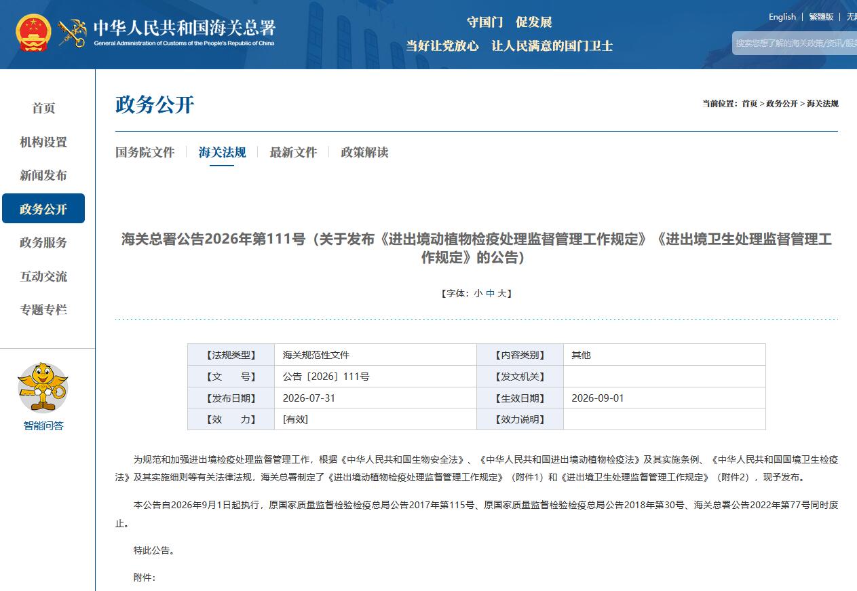Viewport: 857px width, 591px height.
Task: Click the site search input field
Action: coord(795,43)
